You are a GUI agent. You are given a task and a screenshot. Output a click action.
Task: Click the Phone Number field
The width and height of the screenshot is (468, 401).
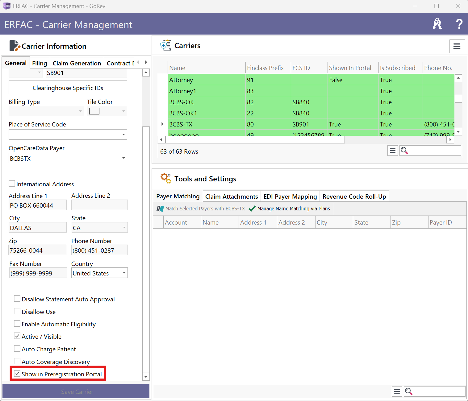coord(99,250)
